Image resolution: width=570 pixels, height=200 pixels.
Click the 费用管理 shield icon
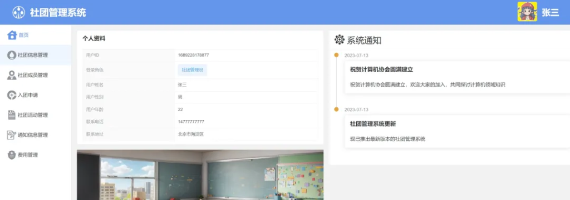click(x=12, y=155)
